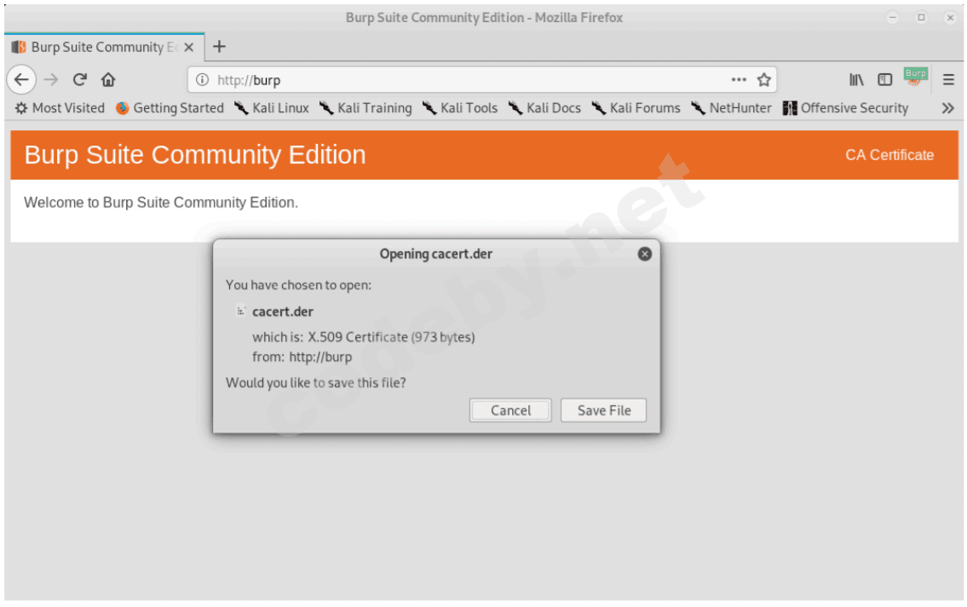
Task: Click the cacert.der filename text
Action: coord(283,312)
